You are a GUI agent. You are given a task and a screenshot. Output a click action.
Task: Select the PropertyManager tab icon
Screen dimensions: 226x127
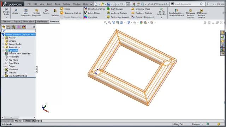tap(8, 27)
